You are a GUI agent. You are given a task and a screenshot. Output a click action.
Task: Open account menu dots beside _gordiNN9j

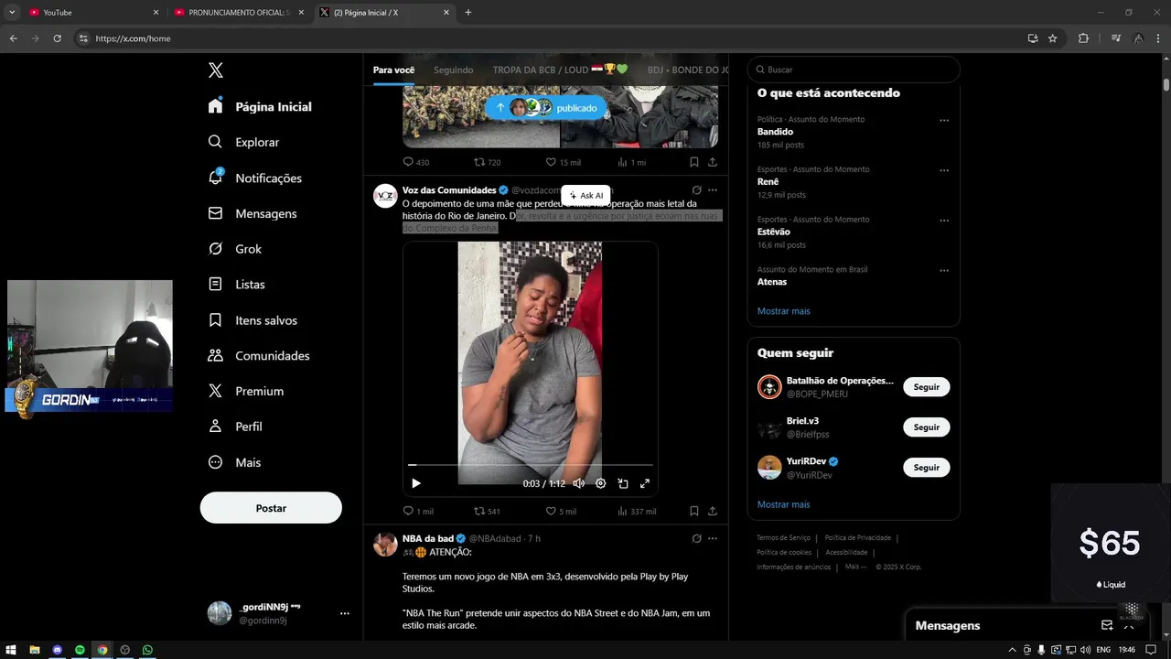344,613
